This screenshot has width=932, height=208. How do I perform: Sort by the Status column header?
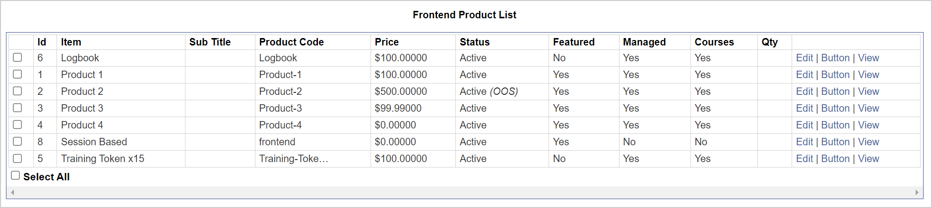click(475, 42)
